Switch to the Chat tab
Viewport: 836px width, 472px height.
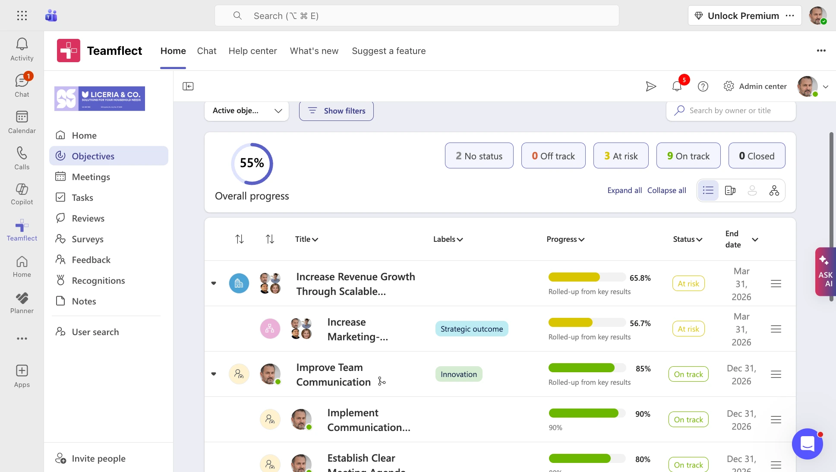tap(206, 51)
